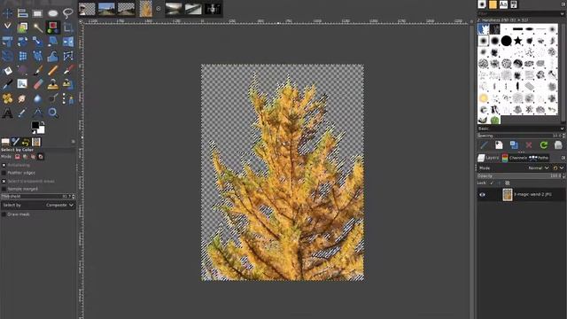Switch to the Layers tab

pos(488,158)
